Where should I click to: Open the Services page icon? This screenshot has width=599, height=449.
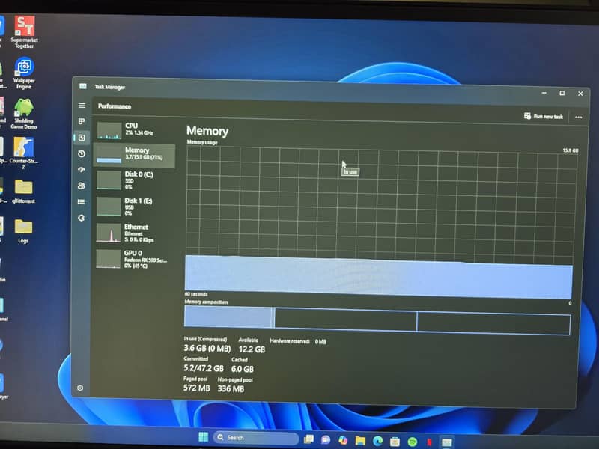[82, 218]
